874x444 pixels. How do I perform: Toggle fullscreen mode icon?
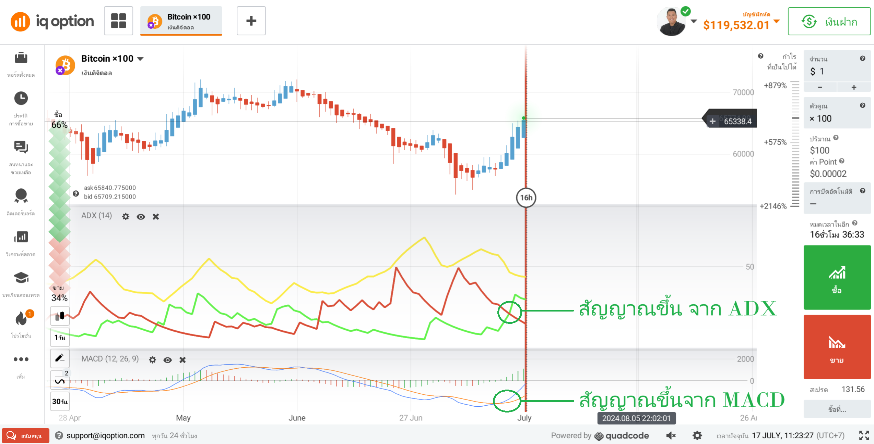click(864, 435)
